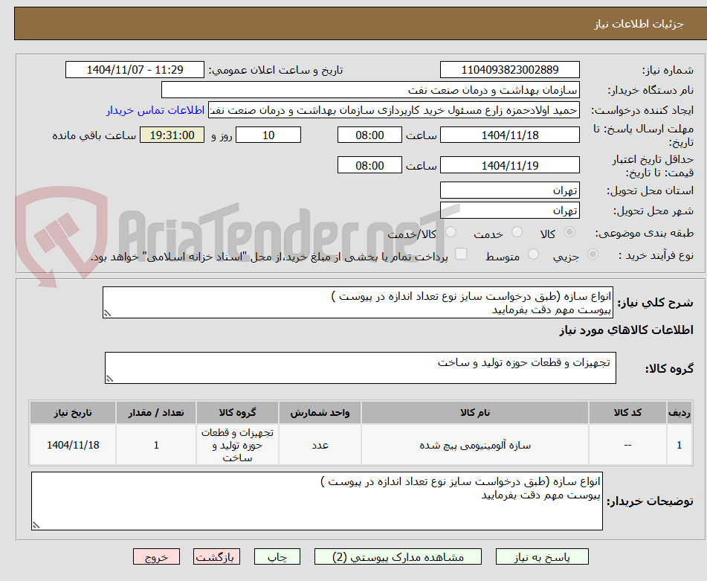This screenshot has width=707, height=581.
Task: Click the بازگشت back button
Action: pos(216,556)
